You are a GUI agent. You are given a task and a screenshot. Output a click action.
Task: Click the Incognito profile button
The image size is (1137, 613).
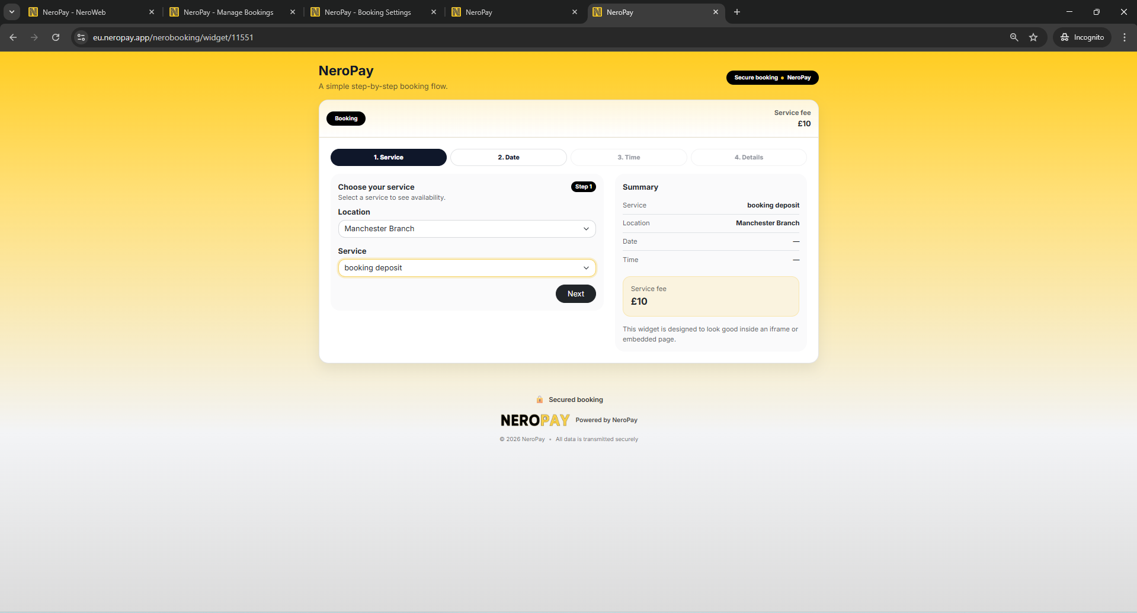tap(1082, 37)
